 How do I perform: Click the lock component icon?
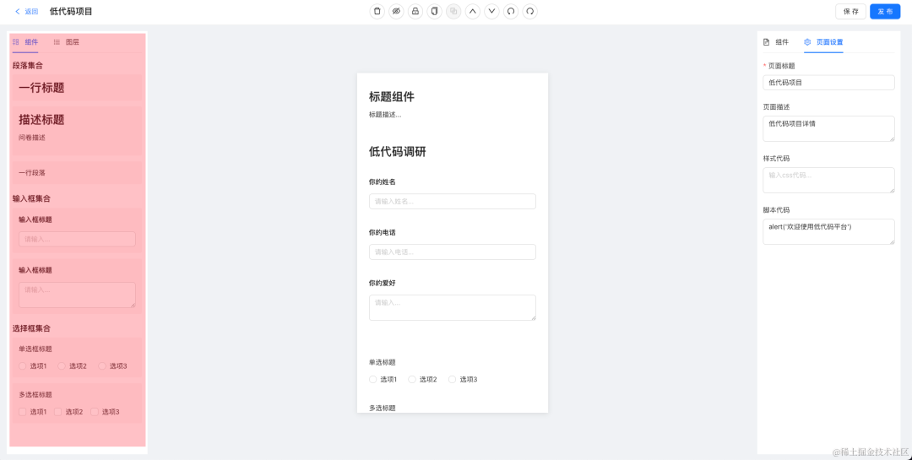415,11
